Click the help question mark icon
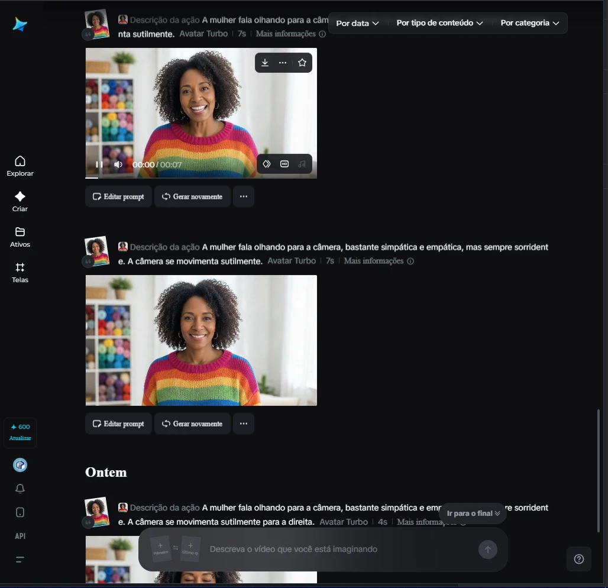Image resolution: width=608 pixels, height=588 pixels. pos(579,559)
